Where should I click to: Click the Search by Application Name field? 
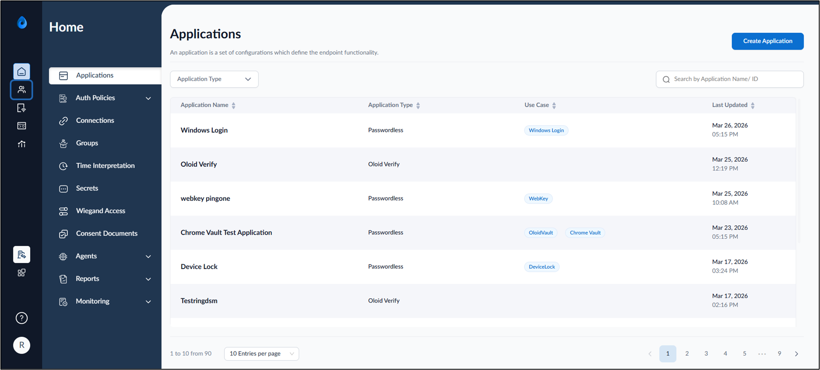tap(730, 79)
